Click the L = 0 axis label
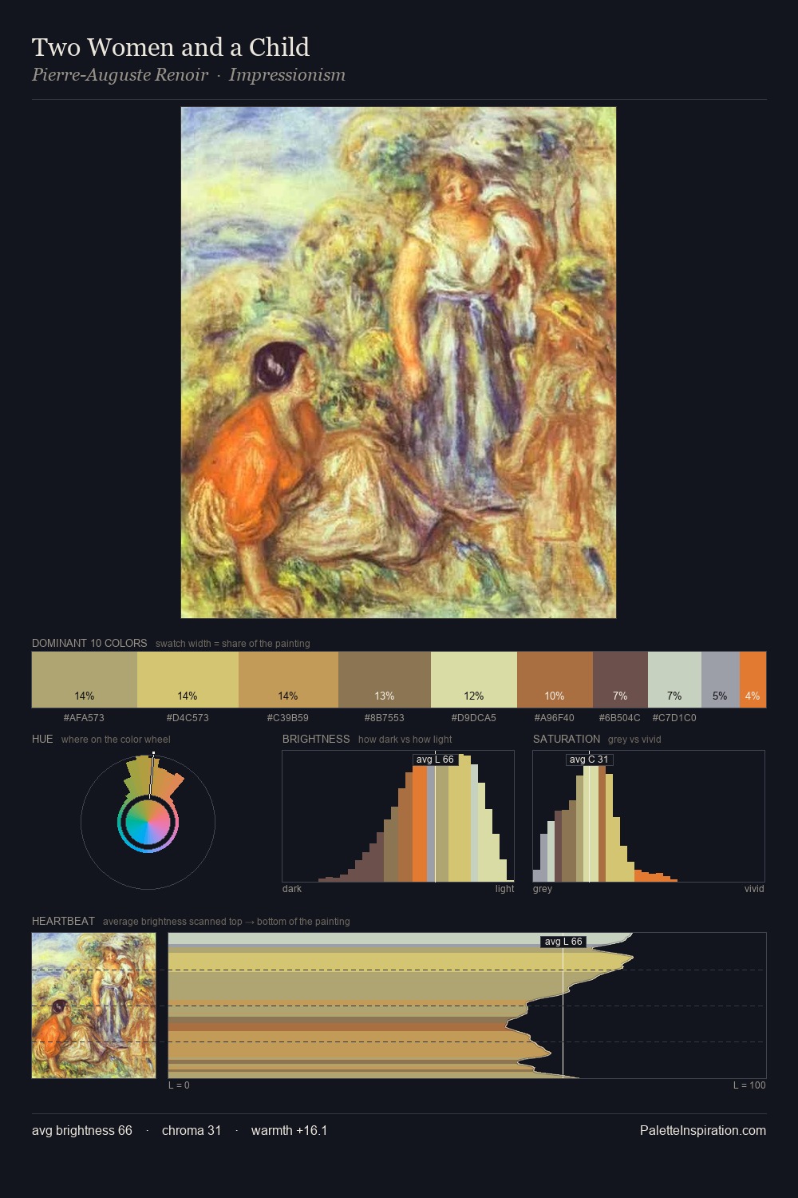This screenshot has height=1198, width=798. [x=179, y=1085]
